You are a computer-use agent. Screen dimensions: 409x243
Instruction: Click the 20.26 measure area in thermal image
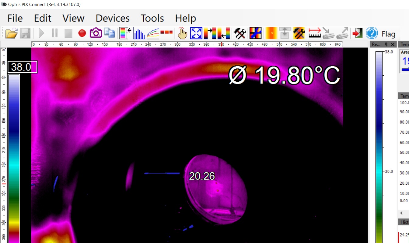pos(202,176)
